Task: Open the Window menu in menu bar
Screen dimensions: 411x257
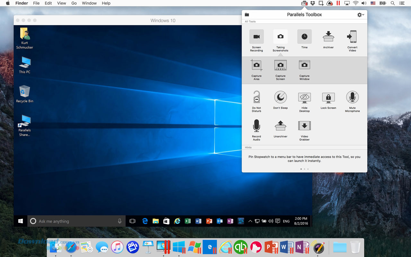Action: 89,3
